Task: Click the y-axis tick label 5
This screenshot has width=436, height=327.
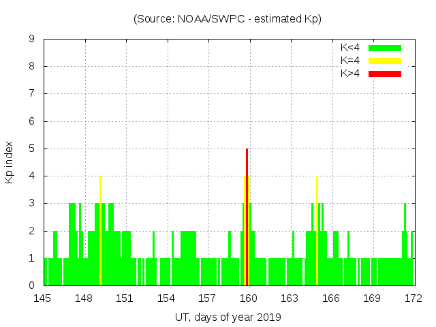Action: tap(31, 149)
